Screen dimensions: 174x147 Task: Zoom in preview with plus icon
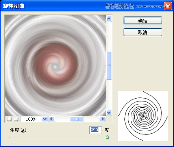tap(16, 119)
